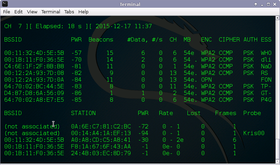Click the Kris00 probe name
Image resolution: width=280 pixels, height=165 pixels.
point(254,133)
